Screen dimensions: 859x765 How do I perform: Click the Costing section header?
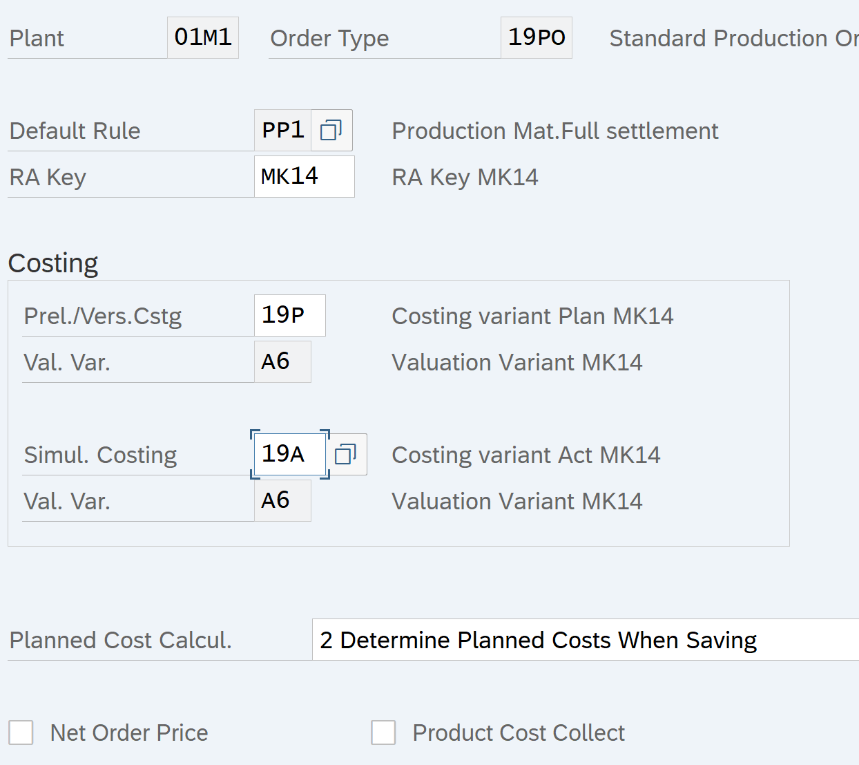coord(53,263)
